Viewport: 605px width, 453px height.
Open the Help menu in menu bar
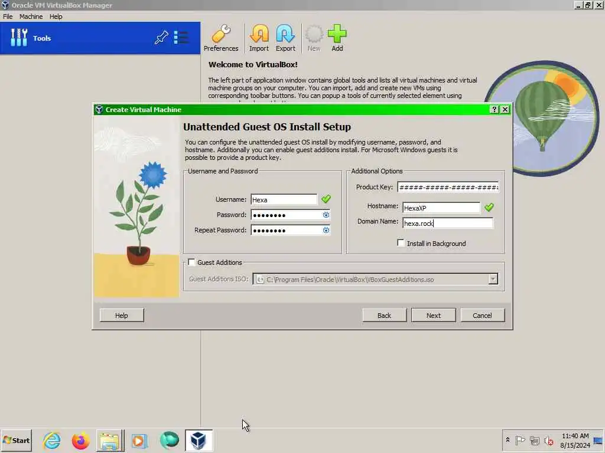(56, 17)
